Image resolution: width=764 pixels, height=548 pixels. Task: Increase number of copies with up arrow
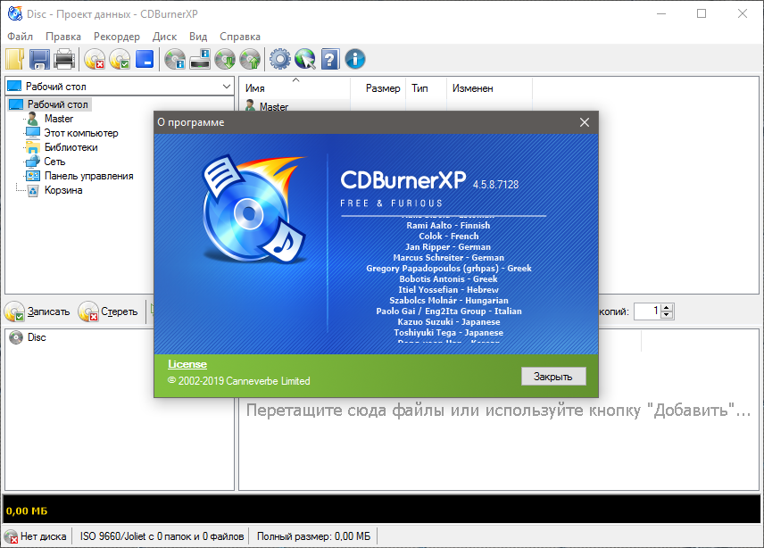point(668,307)
